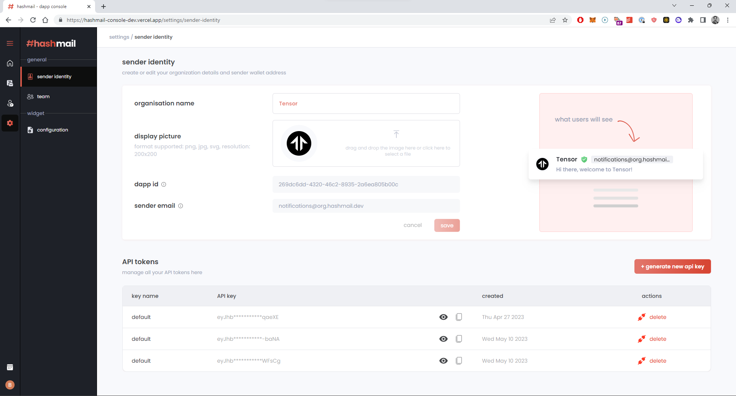This screenshot has height=396, width=736.
Task: Click cancel in sender identity form
Action: pos(412,225)
